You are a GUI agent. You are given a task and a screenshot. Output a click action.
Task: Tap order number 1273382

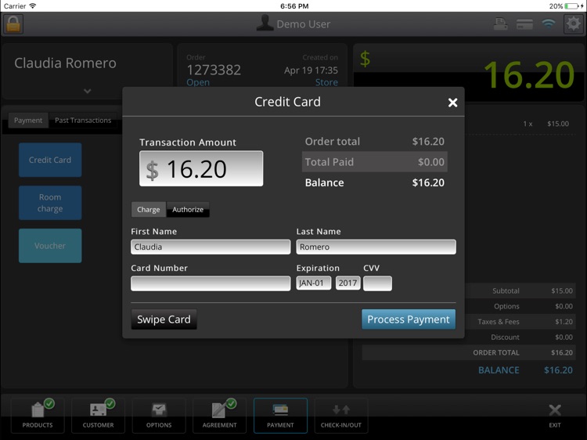click(214, 70)
